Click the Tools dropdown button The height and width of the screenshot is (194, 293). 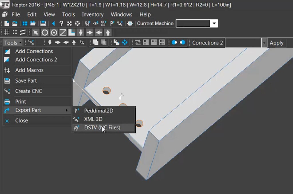[x=13, y=43]
